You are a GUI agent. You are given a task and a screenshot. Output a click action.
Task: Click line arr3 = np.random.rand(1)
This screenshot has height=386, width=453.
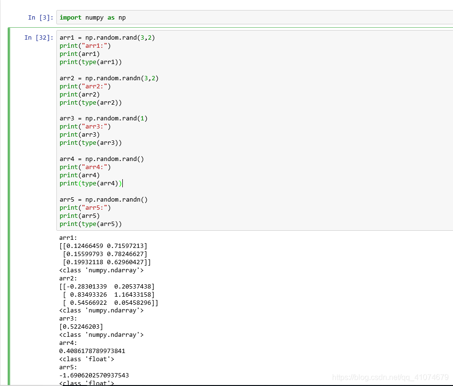tap(104, 118)
